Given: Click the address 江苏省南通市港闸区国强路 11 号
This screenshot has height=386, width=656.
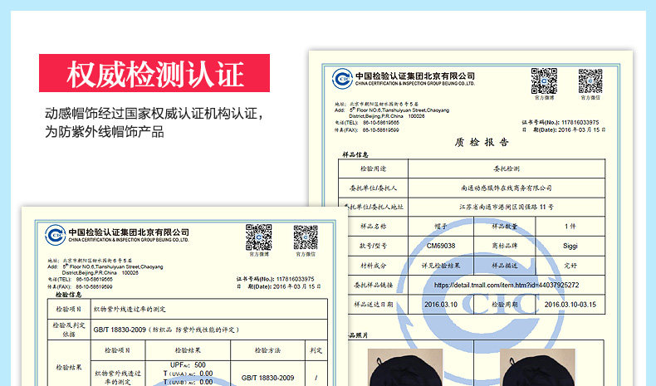Looking at the screenshot, I should (507, 207).
